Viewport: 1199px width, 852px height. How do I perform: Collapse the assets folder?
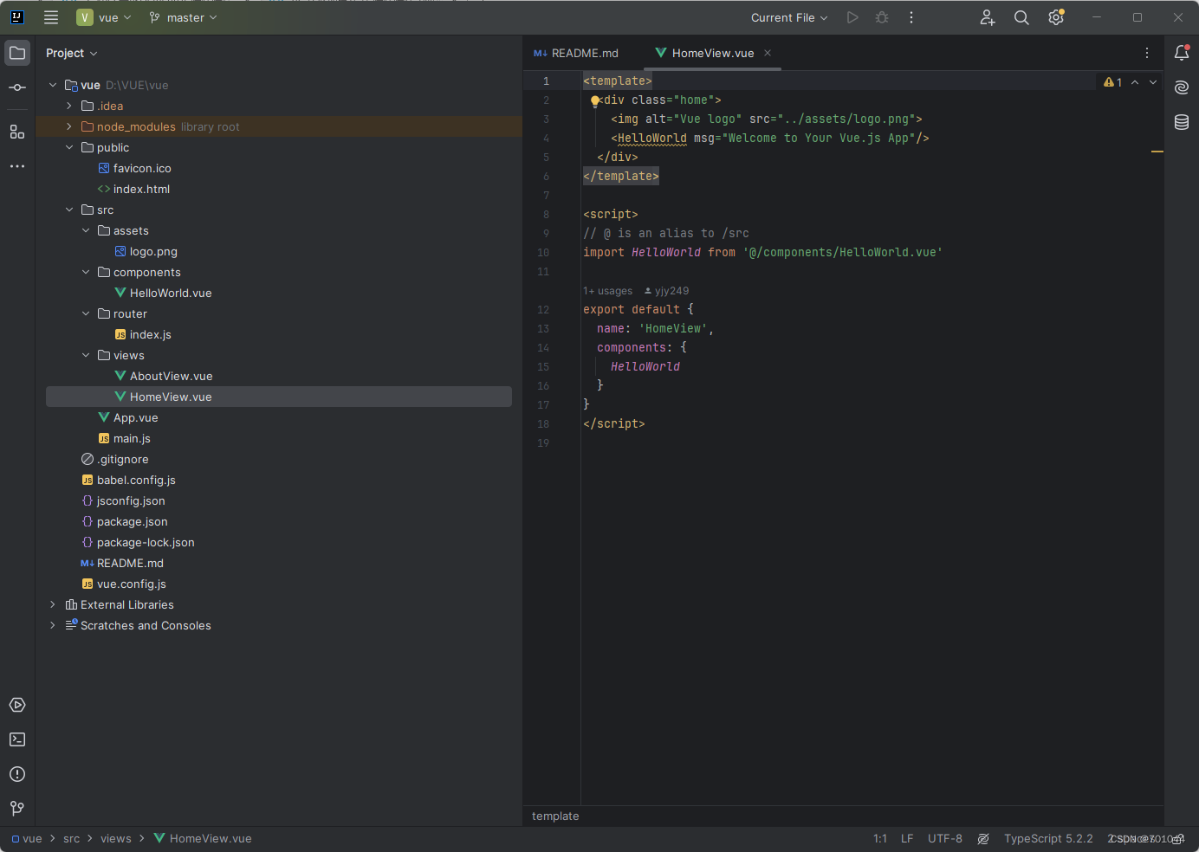coord(86,230)
